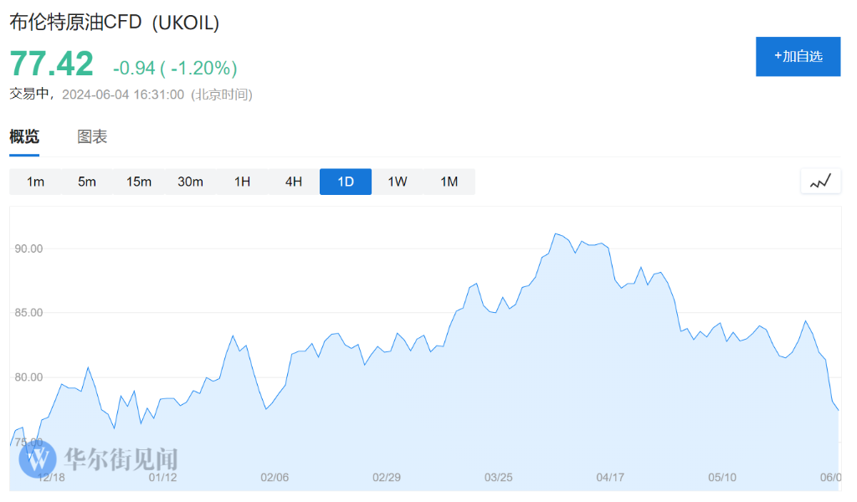Select the 1m timeframe
The width and height of the screenshot is (857, 502).
pos(35,182)
